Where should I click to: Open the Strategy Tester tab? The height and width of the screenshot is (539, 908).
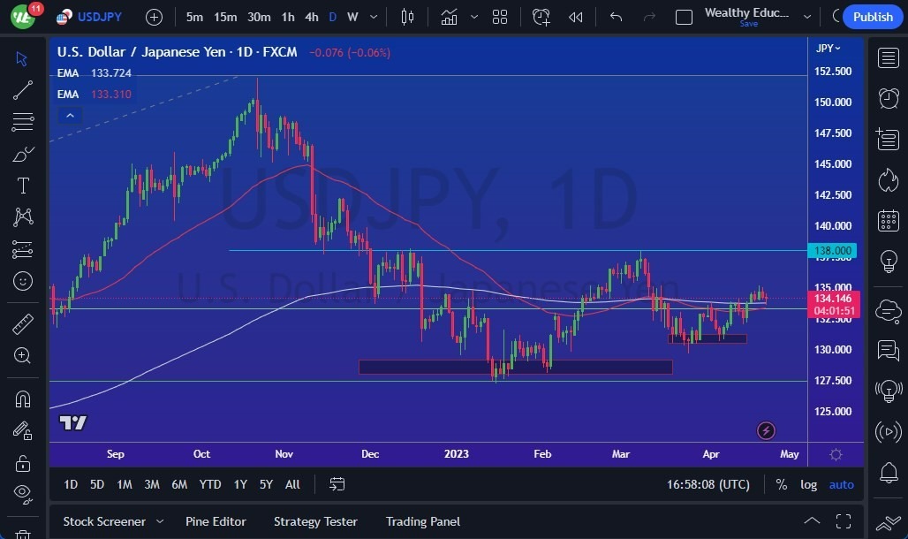coord(315,521)
